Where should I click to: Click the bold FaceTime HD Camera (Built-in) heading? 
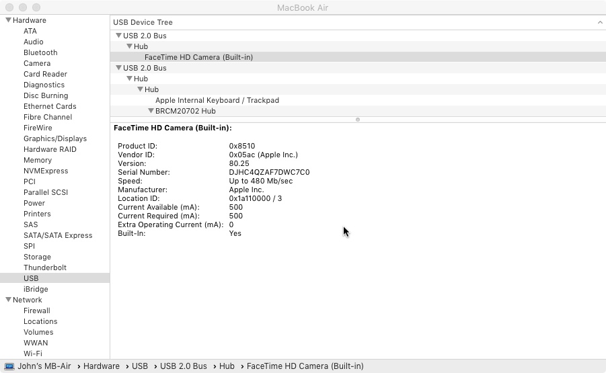tap(172, 128)
